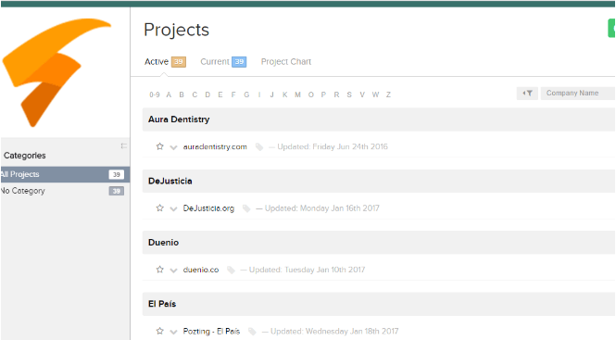Screen dimensions: 616x340
Task: Filter projects by letter E
Action: pos(220,94)
